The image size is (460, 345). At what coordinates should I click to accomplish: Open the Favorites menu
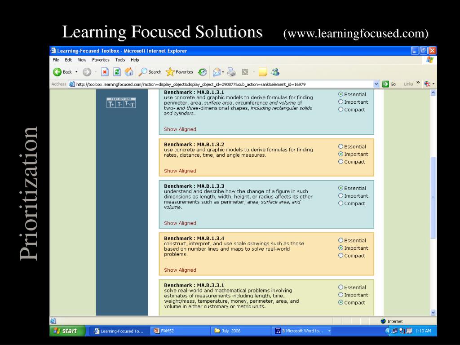pos(101,60)
